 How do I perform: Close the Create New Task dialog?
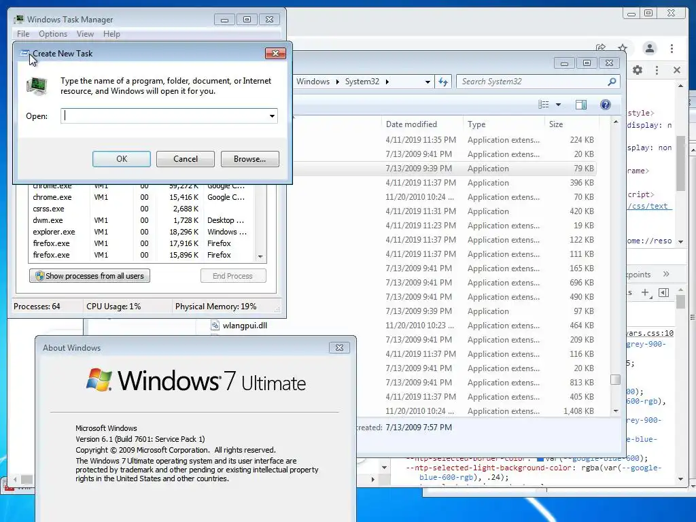(275, 53)
